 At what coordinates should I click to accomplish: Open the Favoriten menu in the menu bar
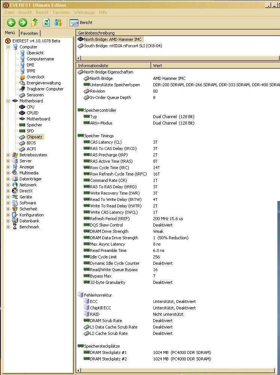61,12
